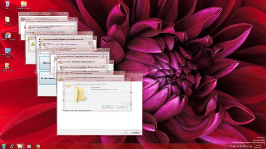The height and width of the screenshot is (149, 266).
Task: Launch Windows Media Player from the taskbar
Action: coord(29,146)
